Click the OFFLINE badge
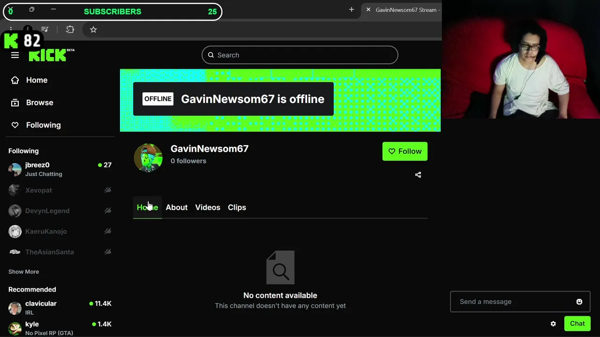Image resolution: width=600 pixels, height=337 pixels. (158, 99)
